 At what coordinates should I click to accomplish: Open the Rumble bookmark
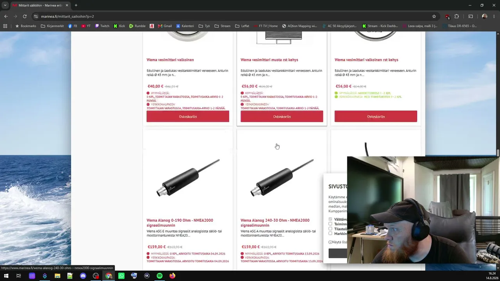137,26
